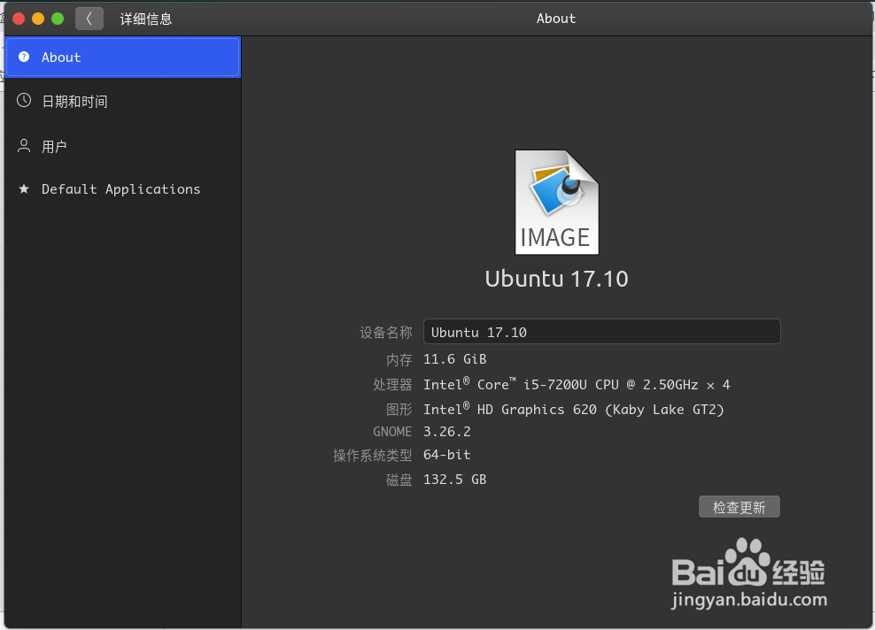This screenshot has height=630, width=875.
Task: Maximize window with green button
Action: point(58,19)
